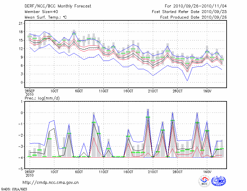Click the lowest blue line dip in temperature chart
The width and height of the screenshot is (247, 191).
187,81
